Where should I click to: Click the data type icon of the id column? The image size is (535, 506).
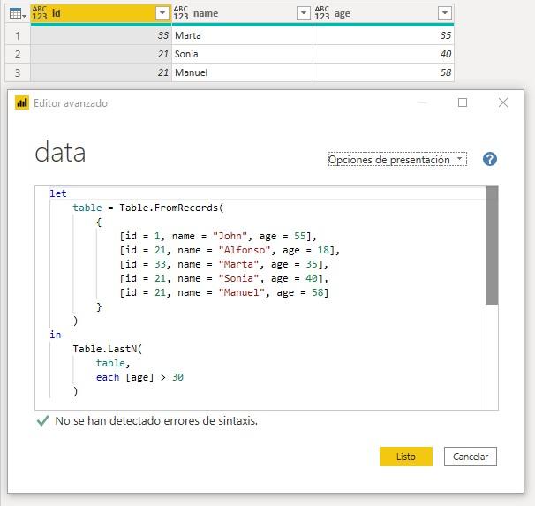click(40, 13)
